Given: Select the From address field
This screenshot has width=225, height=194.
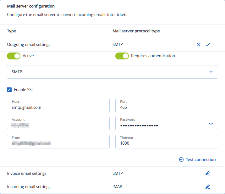Looking at the screenshot, I should click(x=58, y=143).
